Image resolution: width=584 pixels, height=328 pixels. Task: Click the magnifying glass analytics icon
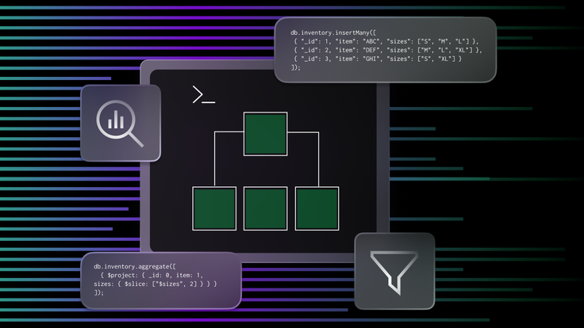click(120, 123)
